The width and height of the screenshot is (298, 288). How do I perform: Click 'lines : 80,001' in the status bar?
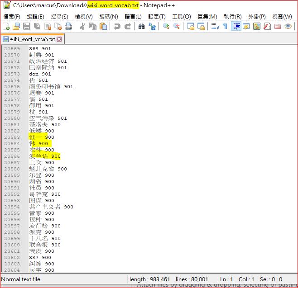192,279
